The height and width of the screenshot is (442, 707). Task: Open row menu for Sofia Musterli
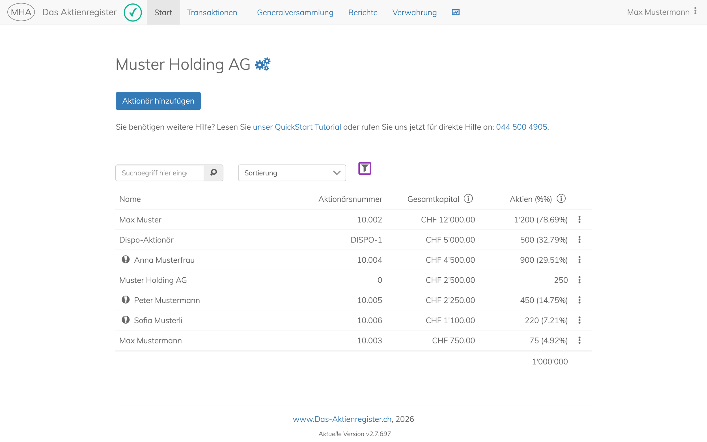tap(579, 320)
